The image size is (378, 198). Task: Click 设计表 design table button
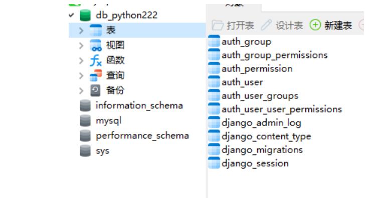point(282,25)
